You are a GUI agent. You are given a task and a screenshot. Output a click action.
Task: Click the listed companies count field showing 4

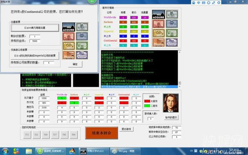pos(177,137)
